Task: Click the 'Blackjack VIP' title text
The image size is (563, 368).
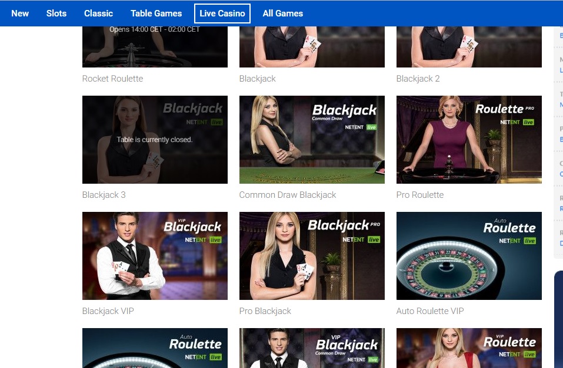Action: 108,311
